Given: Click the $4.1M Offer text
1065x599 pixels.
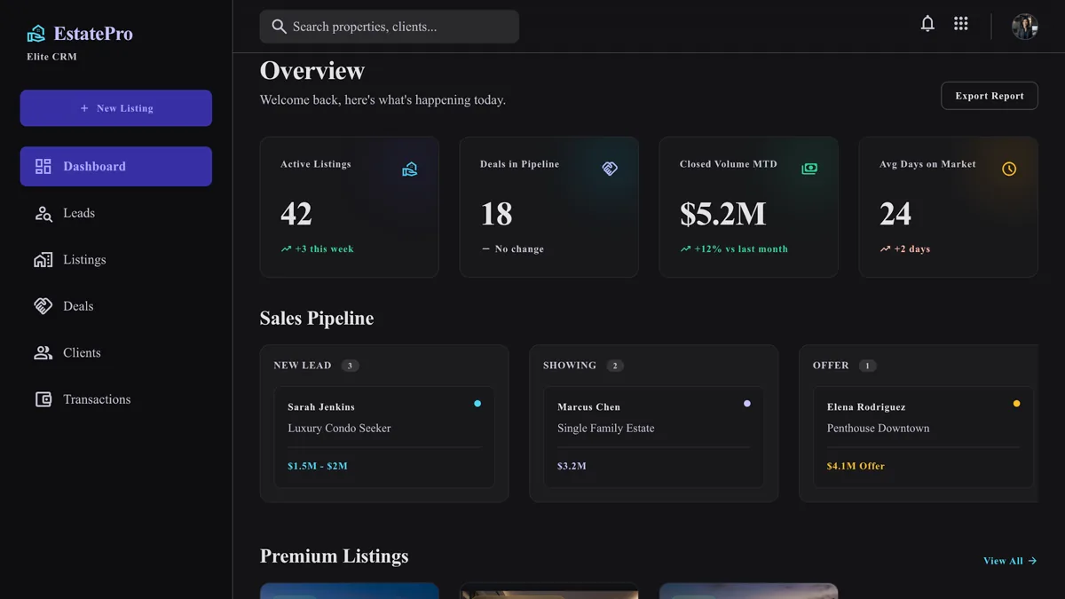Looking at the screenshot, I should (x=856, y=466).
